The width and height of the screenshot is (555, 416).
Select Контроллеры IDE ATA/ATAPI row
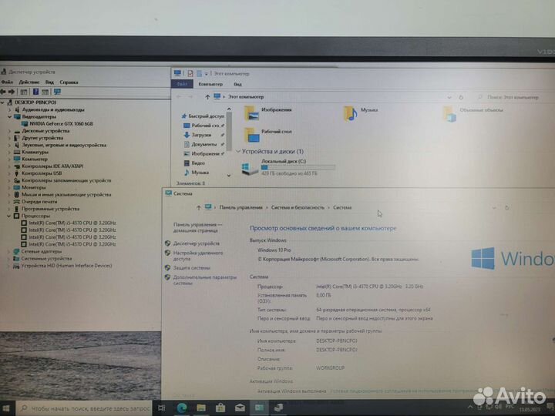point(52,166)
